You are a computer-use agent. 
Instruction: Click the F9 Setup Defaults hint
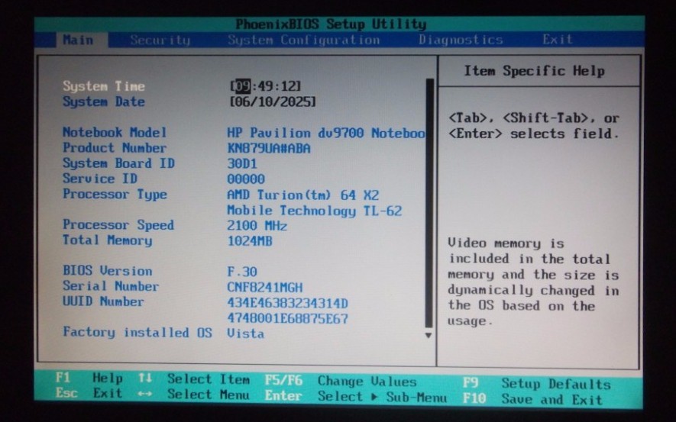537,383
